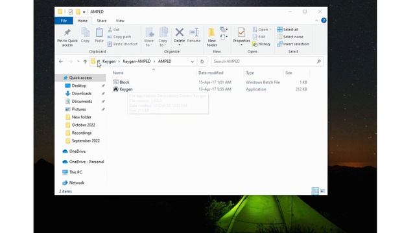Open the File tab

pos(64,21)
